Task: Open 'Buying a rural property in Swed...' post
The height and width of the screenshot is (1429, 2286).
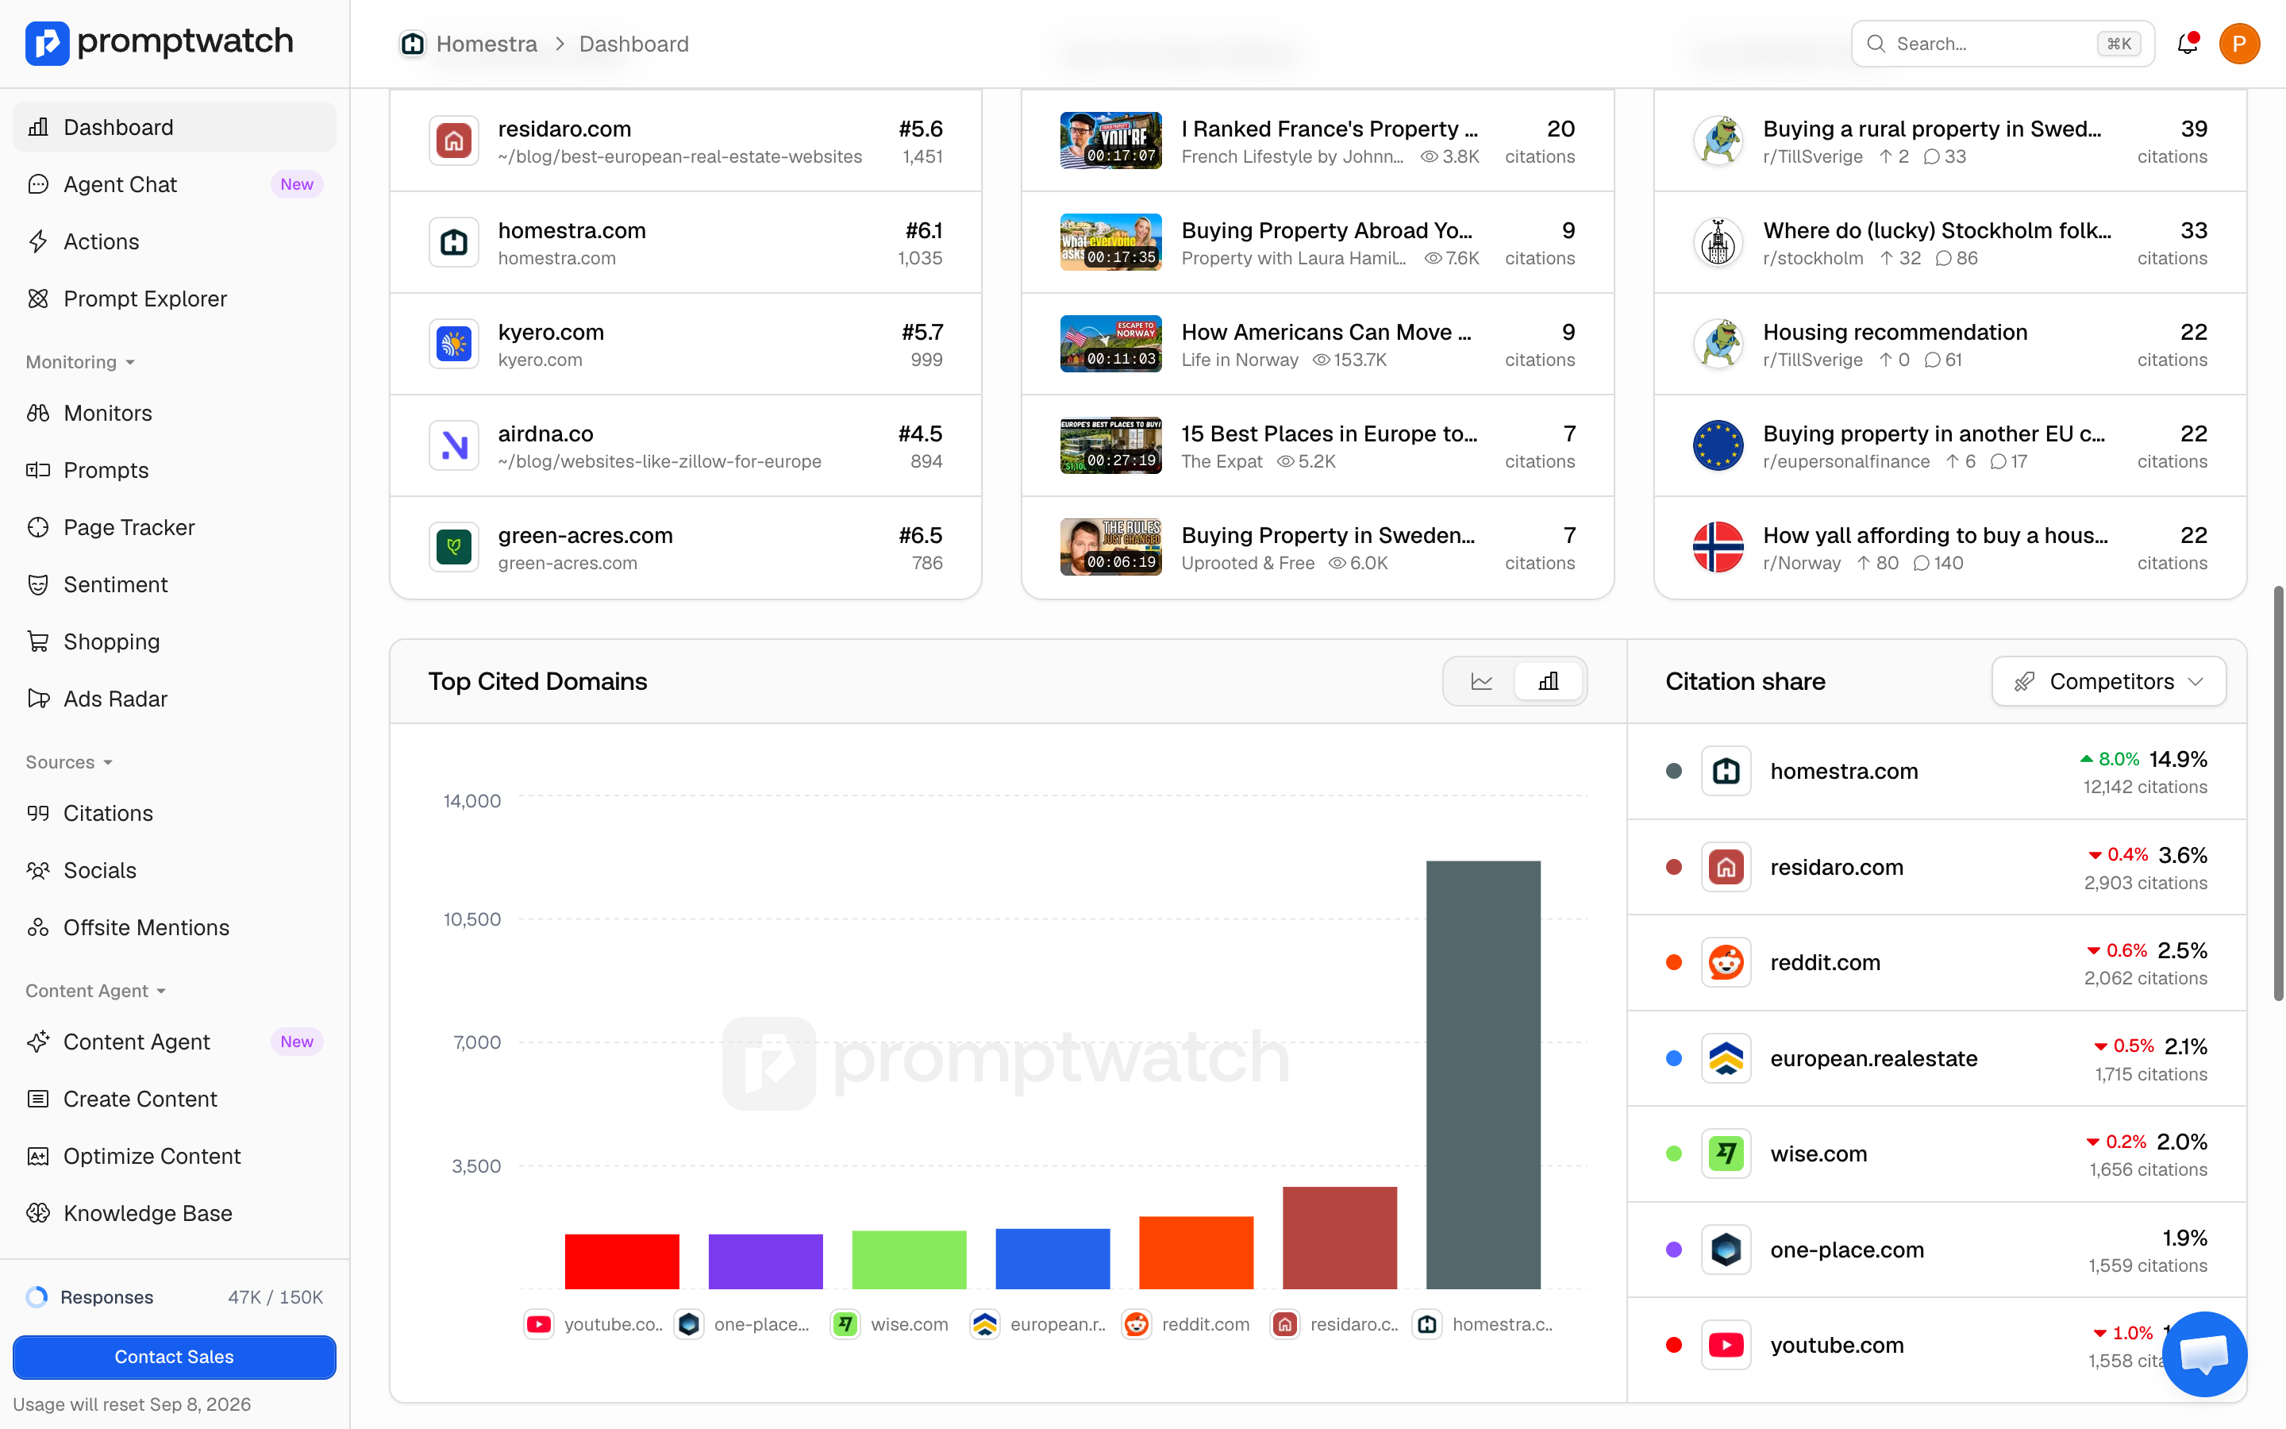Action: pos(1949,141)
